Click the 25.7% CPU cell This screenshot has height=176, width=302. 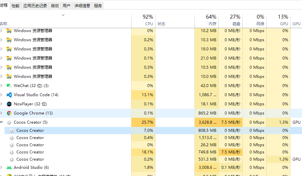click(143, 122)
